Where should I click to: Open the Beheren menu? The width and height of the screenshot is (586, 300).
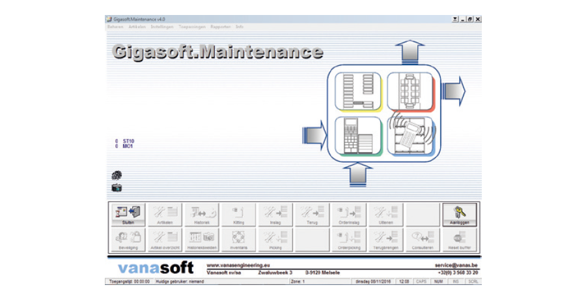point(115,27)
